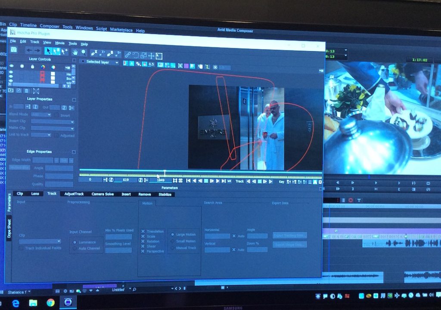Click the Export Shape Data button

pos(290,245)
